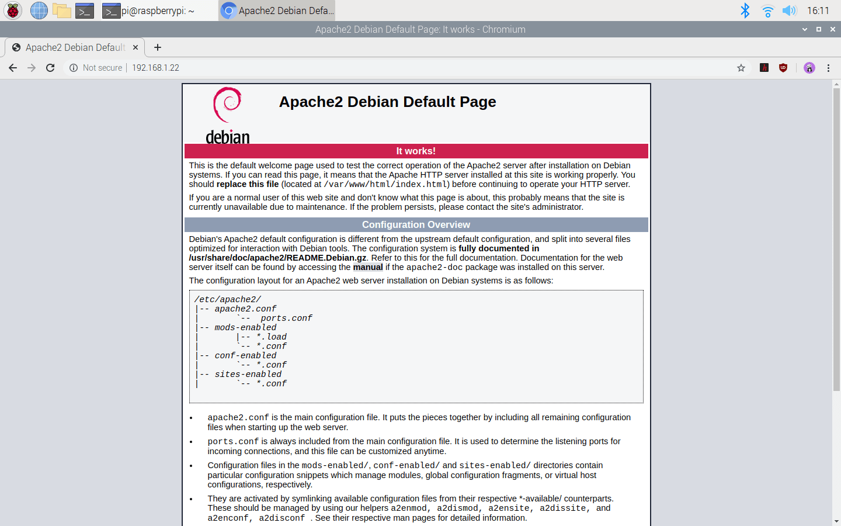Screen dimensions: 841x526
Task: Adjust volume using the speaker control
Action: tap(790, 10)
